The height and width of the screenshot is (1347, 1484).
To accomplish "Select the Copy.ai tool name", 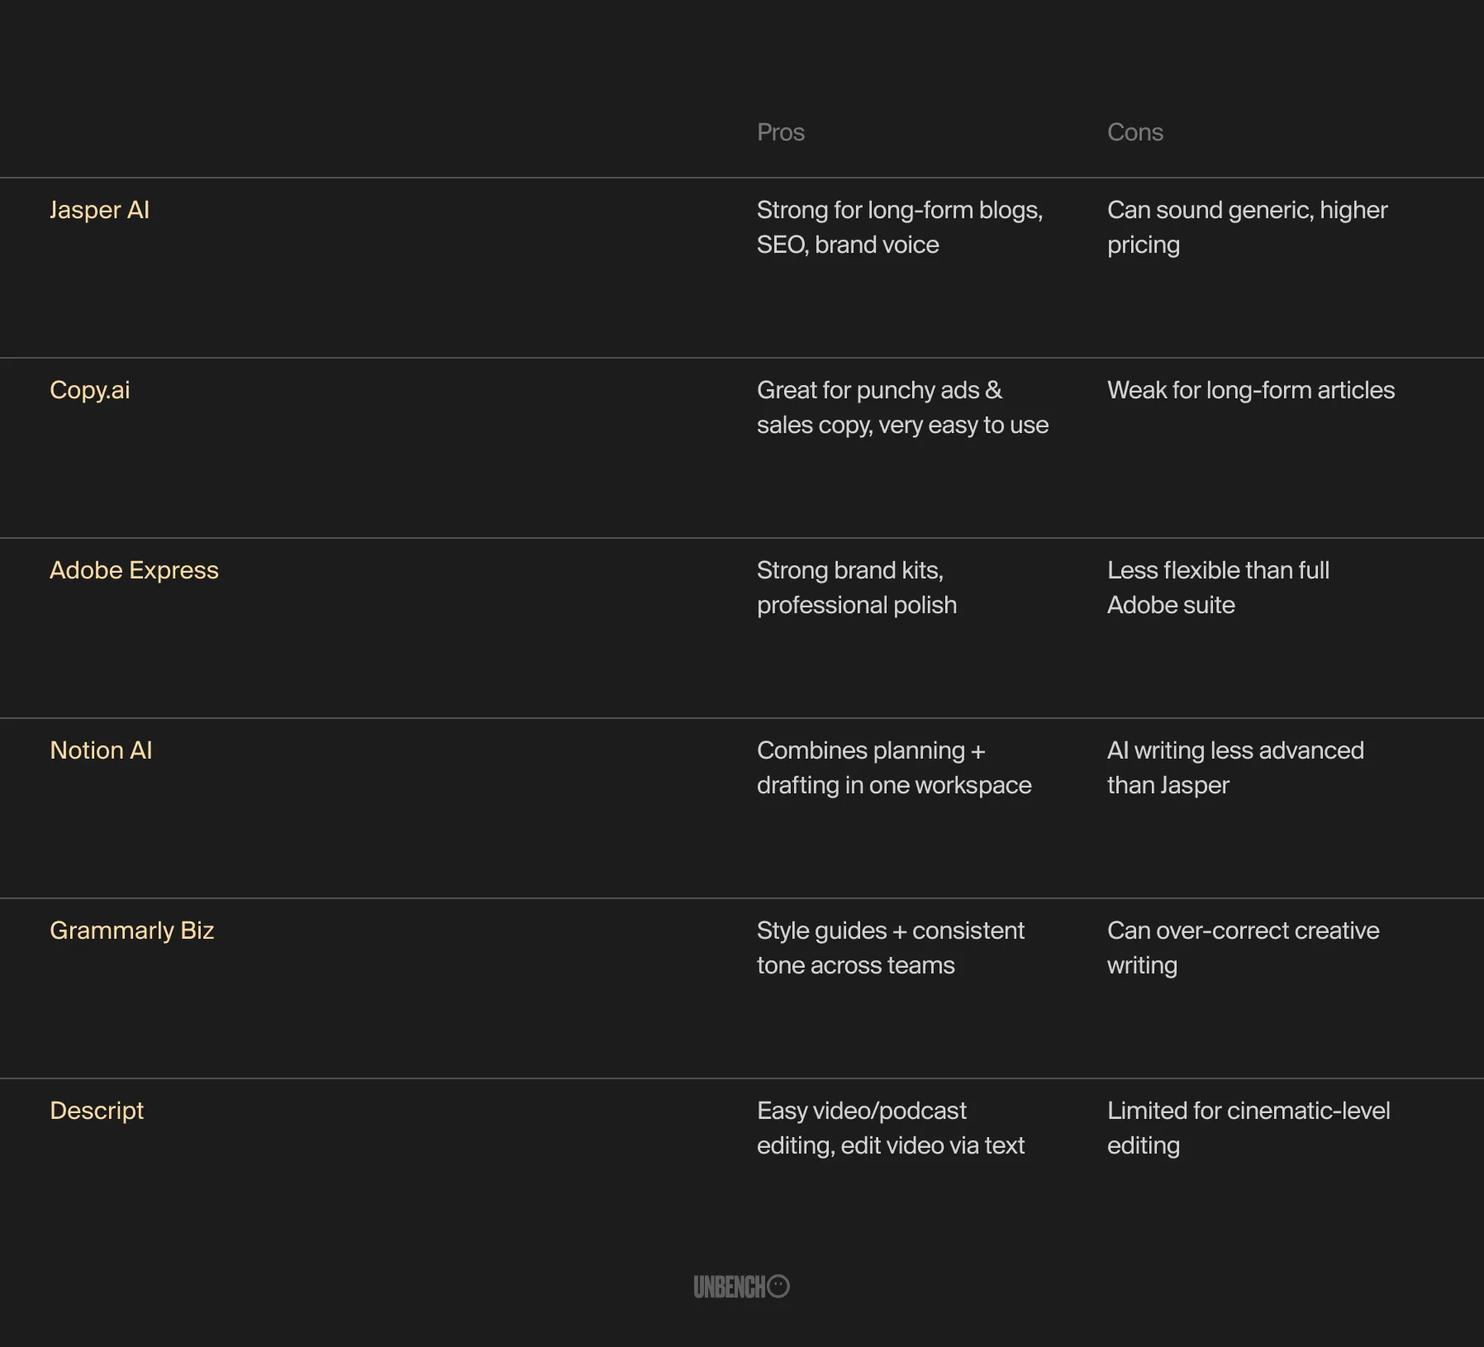I will click(89, 390).
